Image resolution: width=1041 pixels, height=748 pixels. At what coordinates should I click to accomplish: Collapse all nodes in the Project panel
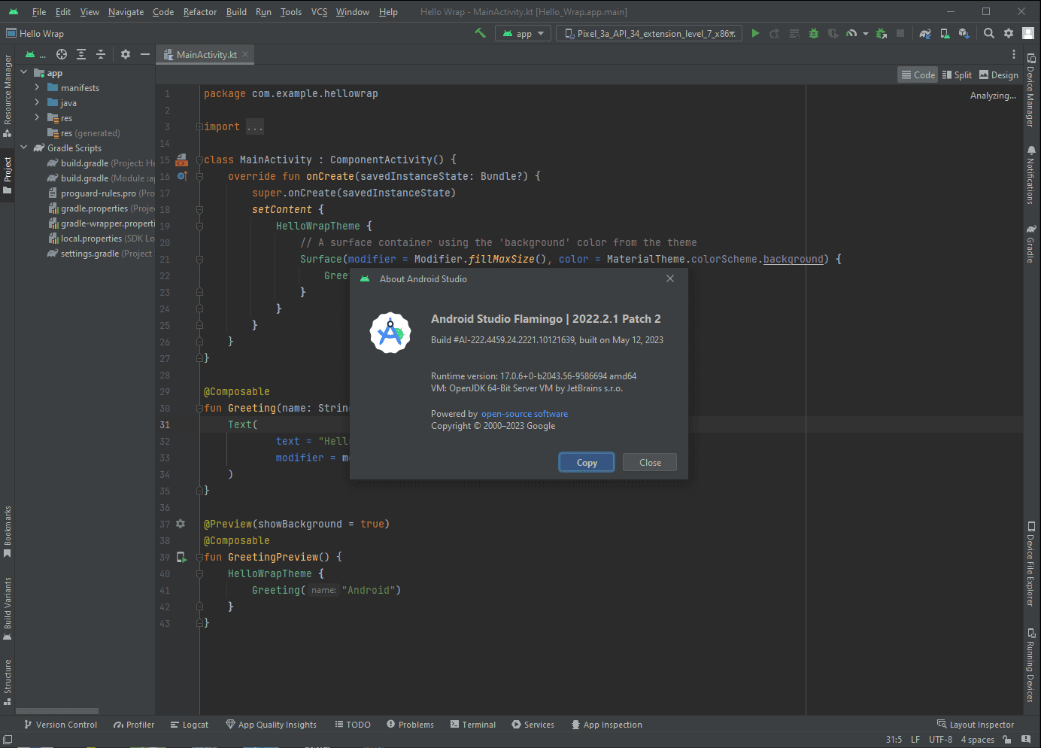(x=101, y=54)
